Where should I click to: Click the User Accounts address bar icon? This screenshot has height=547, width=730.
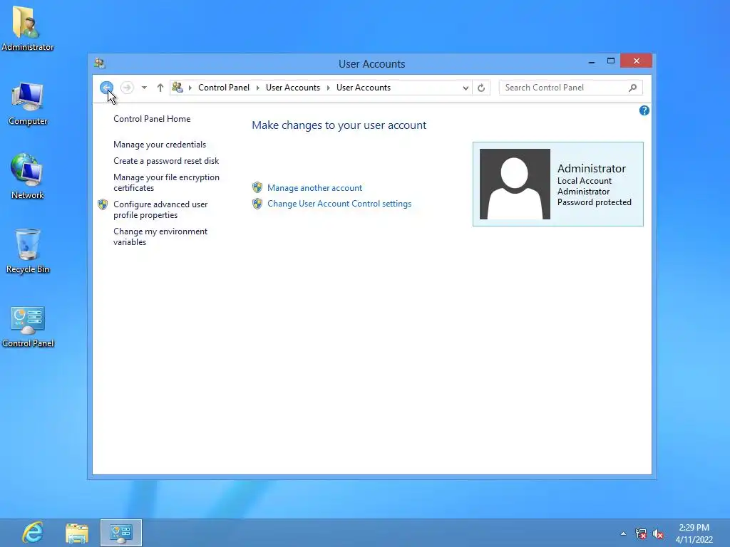pyautogui.click(x=178, y=87)
